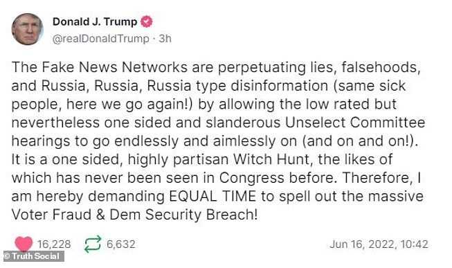
Task: Open the Jun 16, 2022, 10:42 timestamp
Action: click(379, 244)
